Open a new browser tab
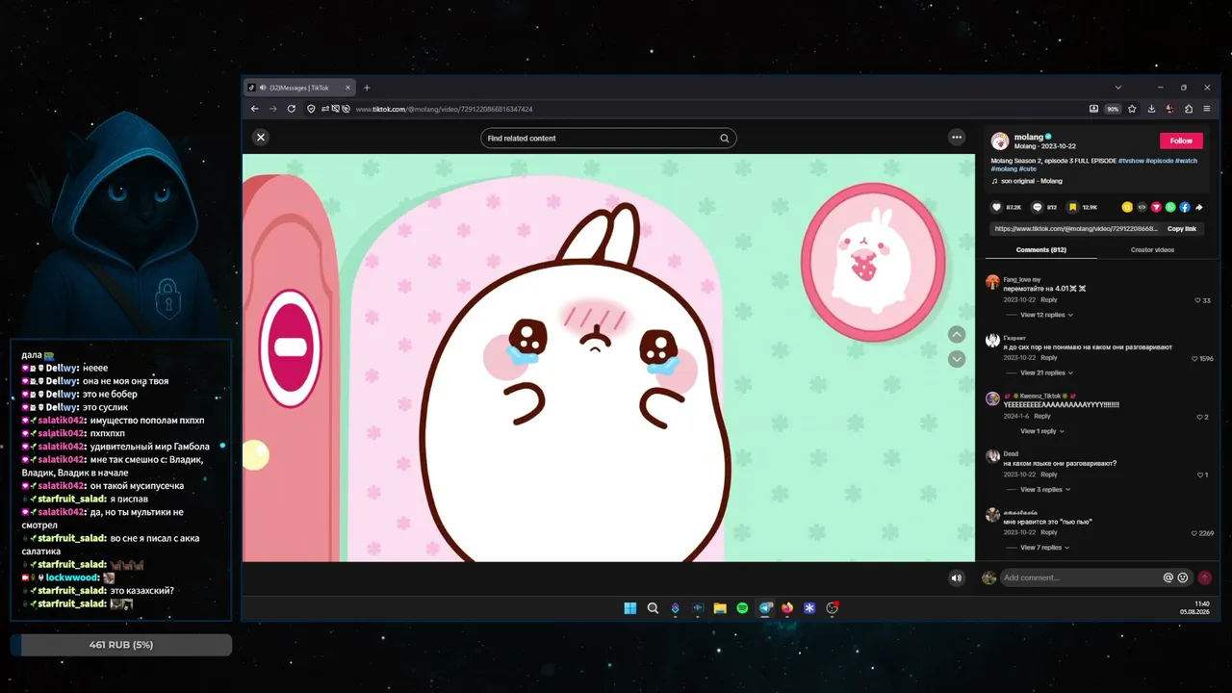 pyautogui.click(x=367, y=88)
